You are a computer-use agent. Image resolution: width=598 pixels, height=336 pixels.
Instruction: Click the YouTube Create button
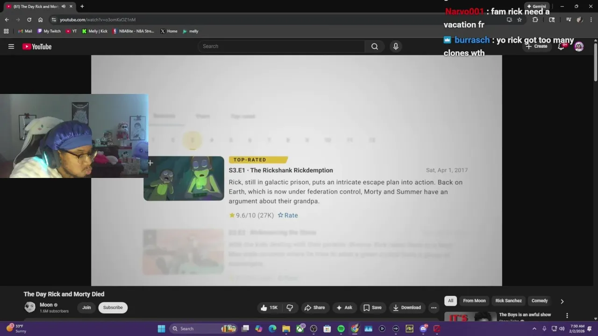click(x=536, y=46)
